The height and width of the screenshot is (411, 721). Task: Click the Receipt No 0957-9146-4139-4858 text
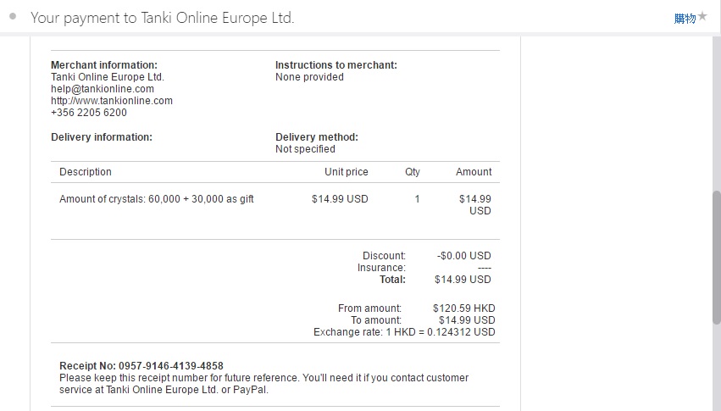coord(141,366)
